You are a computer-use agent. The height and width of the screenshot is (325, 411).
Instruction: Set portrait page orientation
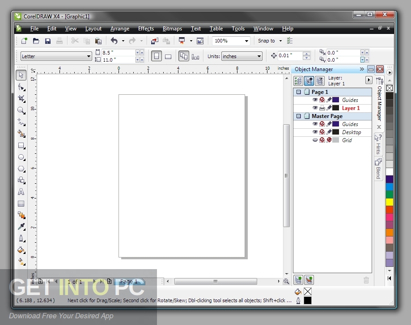pos(157,56)
